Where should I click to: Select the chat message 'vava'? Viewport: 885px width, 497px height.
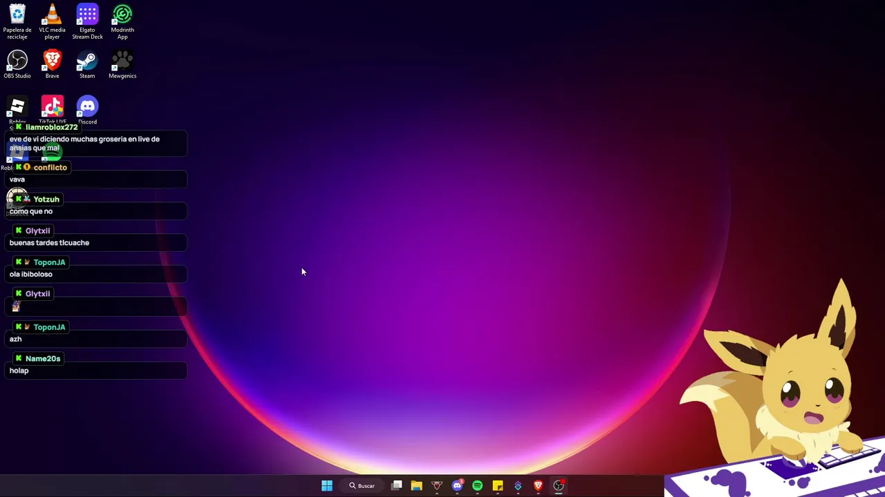point(17,179)
